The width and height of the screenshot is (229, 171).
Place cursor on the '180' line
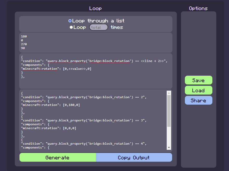point(24,36)
